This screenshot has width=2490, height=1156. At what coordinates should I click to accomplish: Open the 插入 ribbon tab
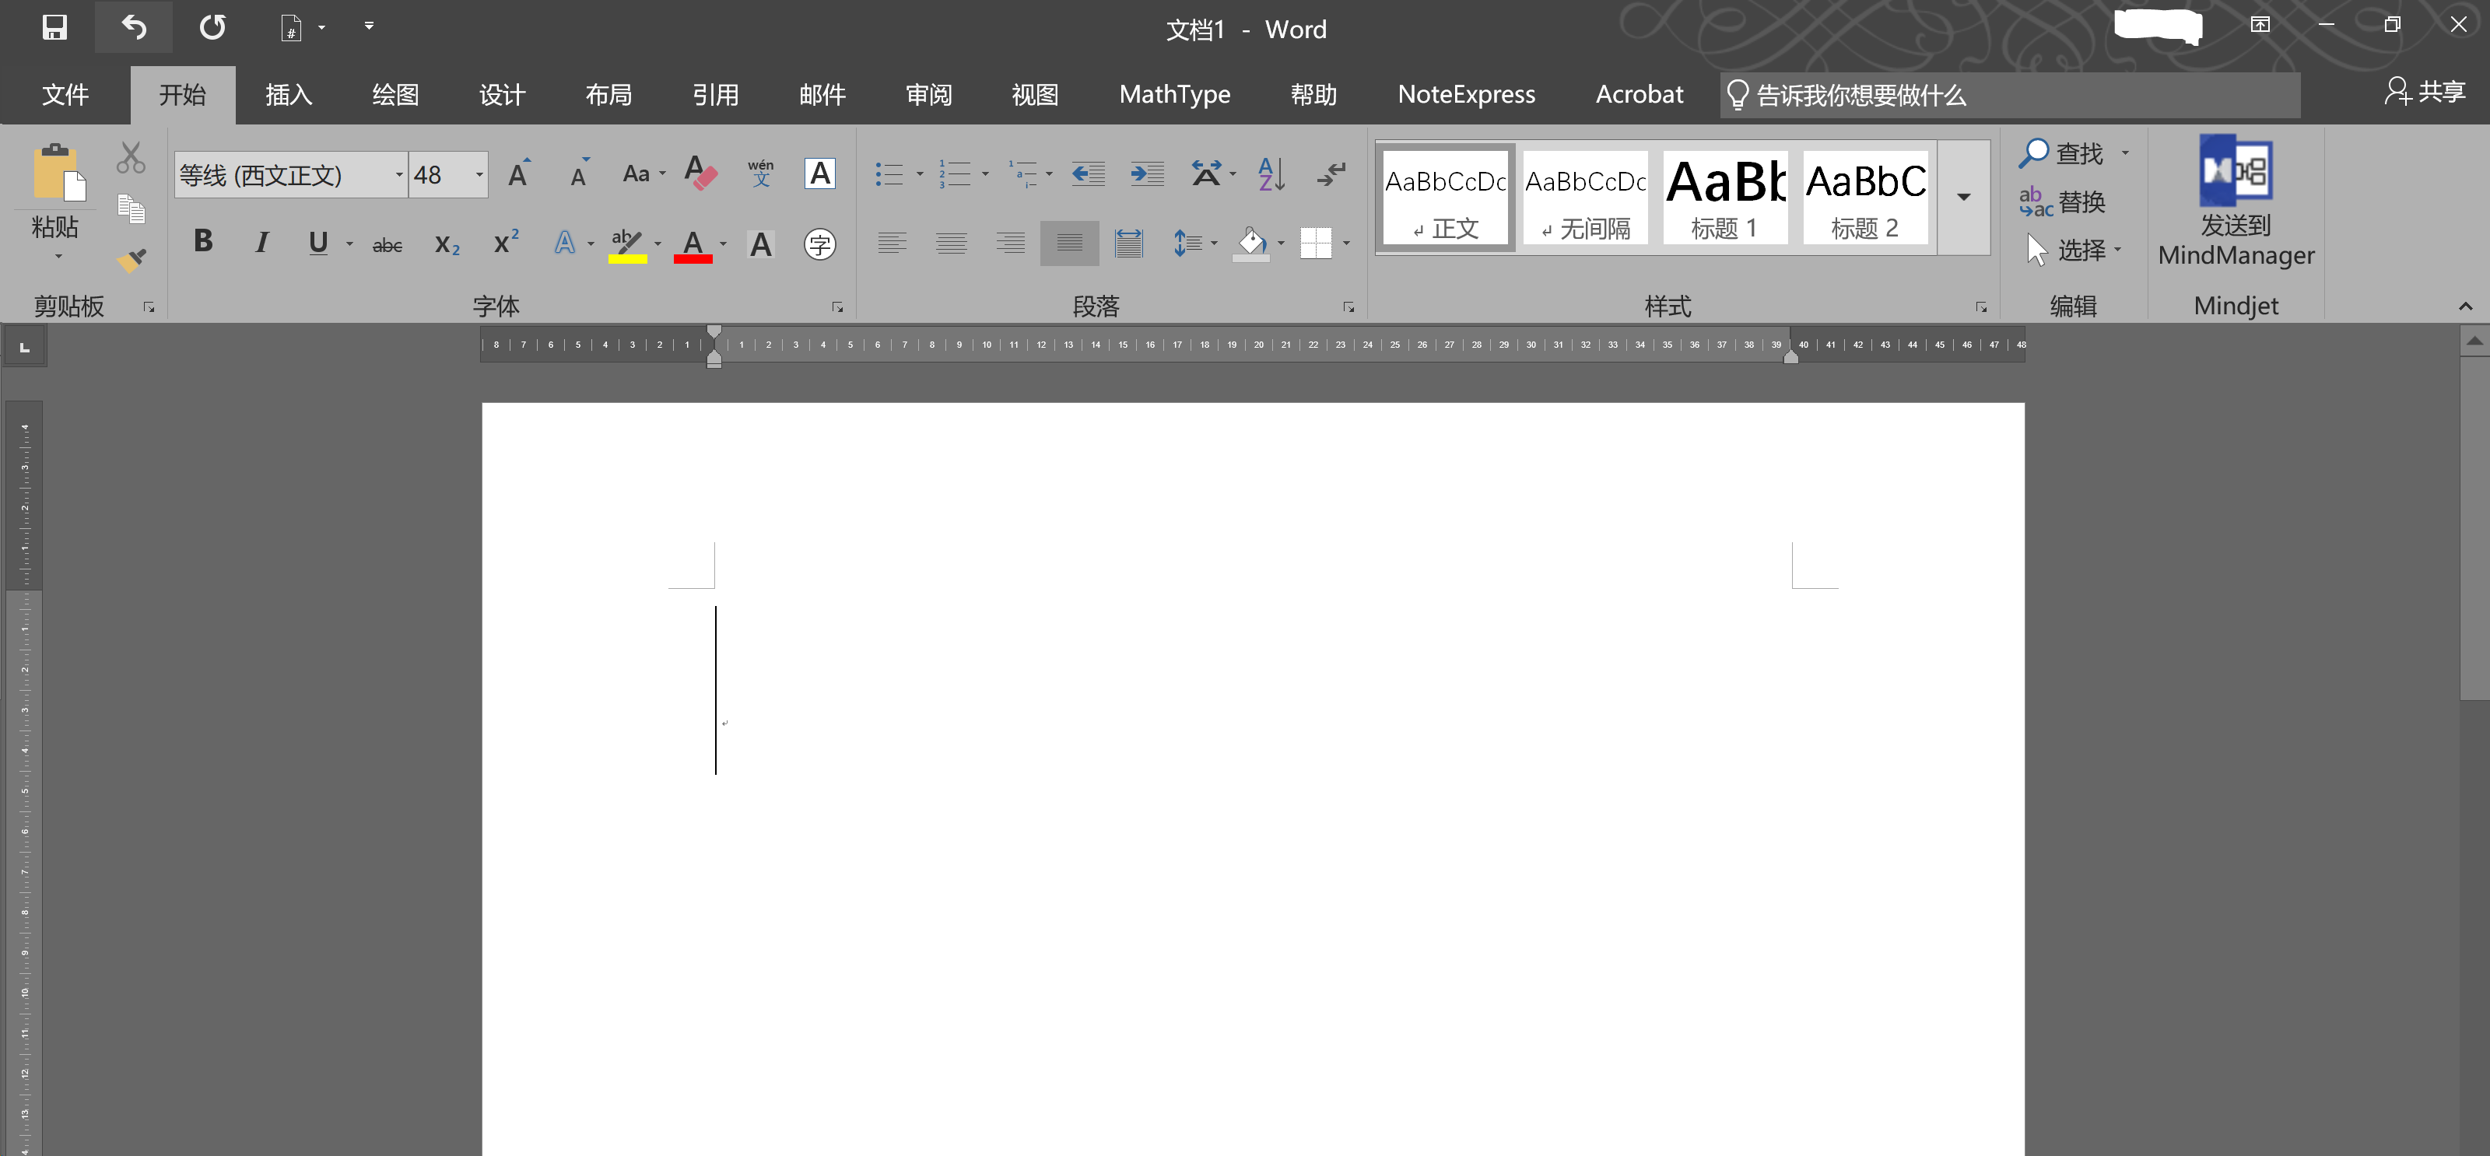[288, 95]
